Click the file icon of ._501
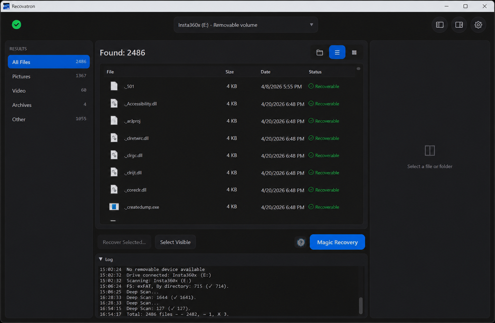Image resolution: width=495 pixels, height=323 pixels. [x=114, y=86]
